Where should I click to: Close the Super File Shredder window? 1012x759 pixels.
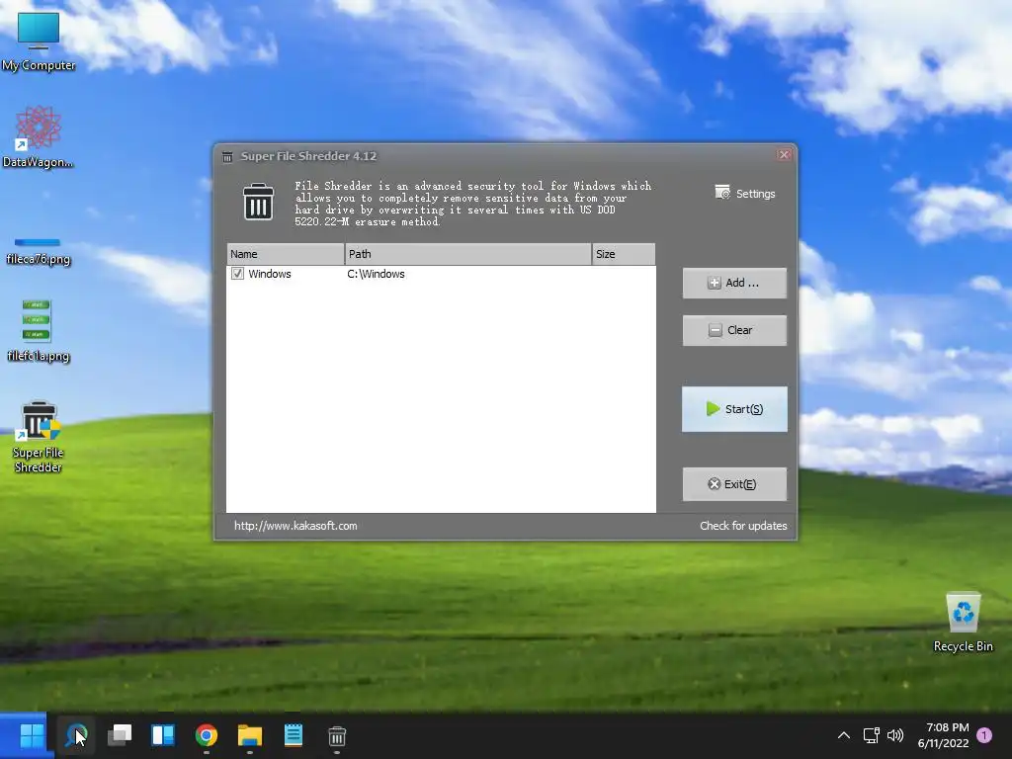coord(784,155)
